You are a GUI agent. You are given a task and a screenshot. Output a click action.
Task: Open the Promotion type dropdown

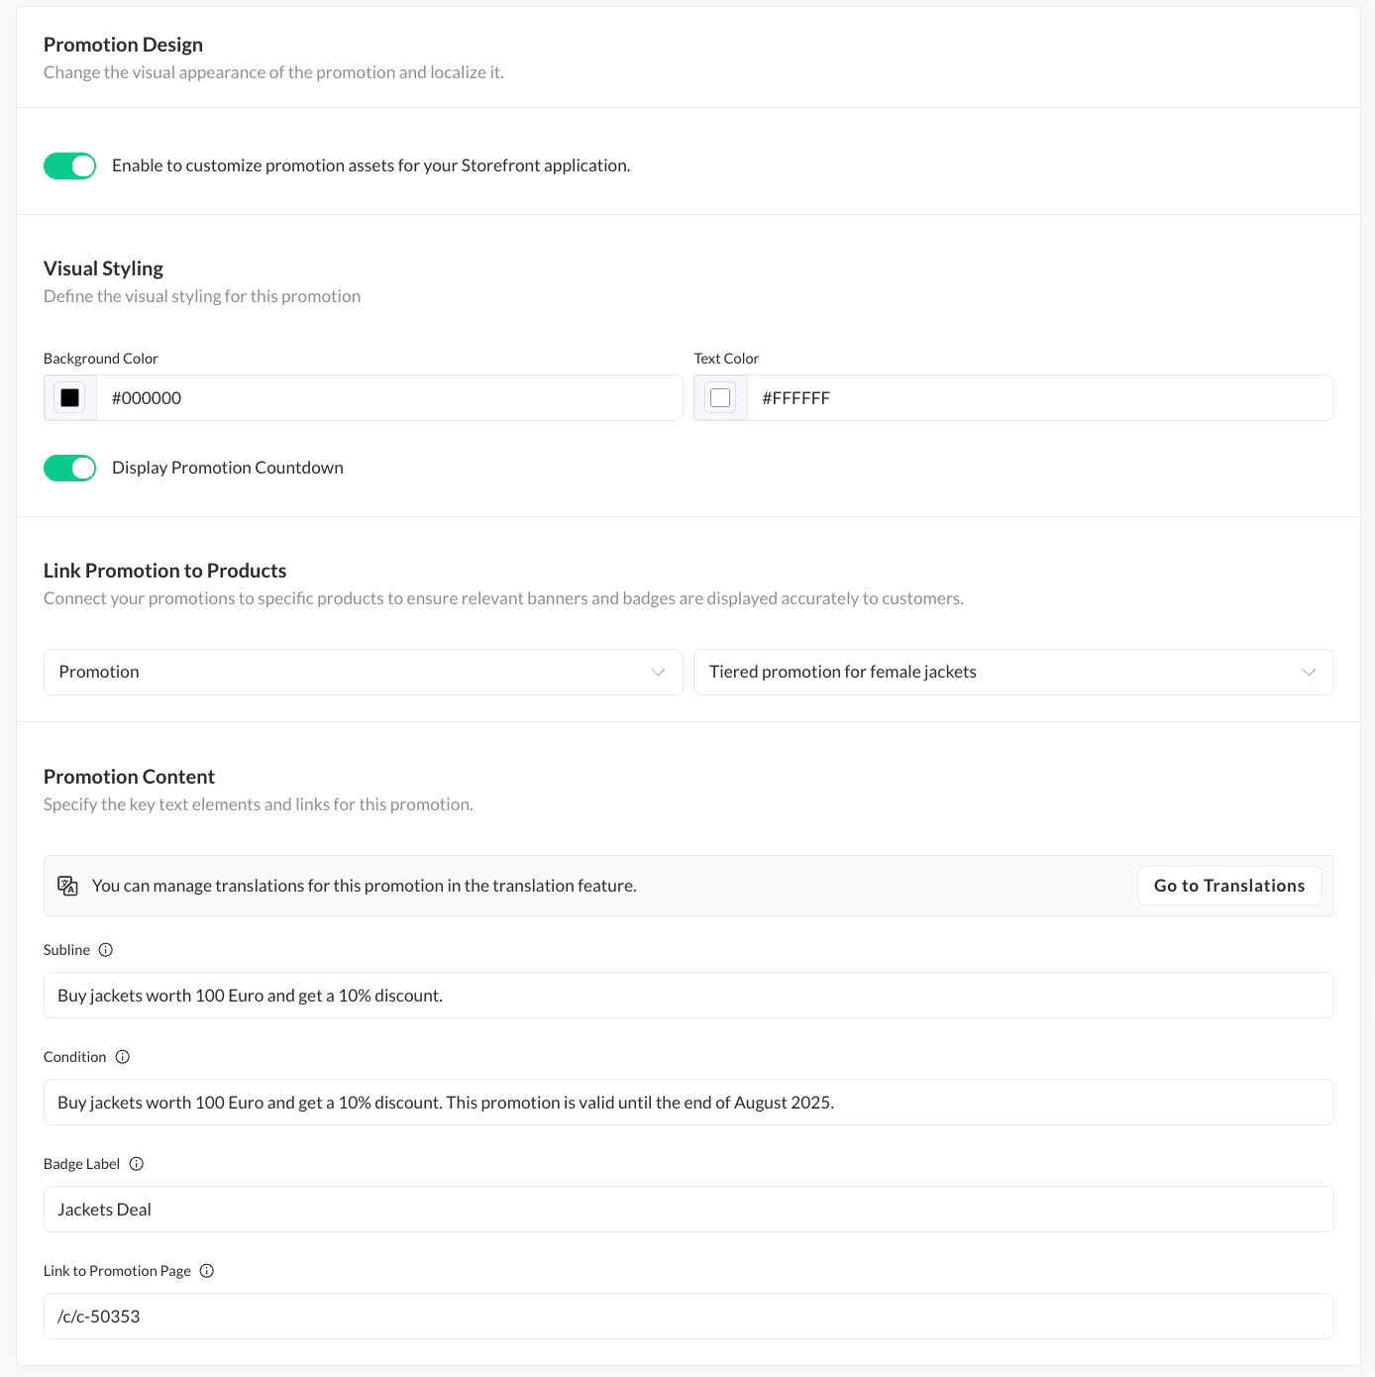coord(363,672)
